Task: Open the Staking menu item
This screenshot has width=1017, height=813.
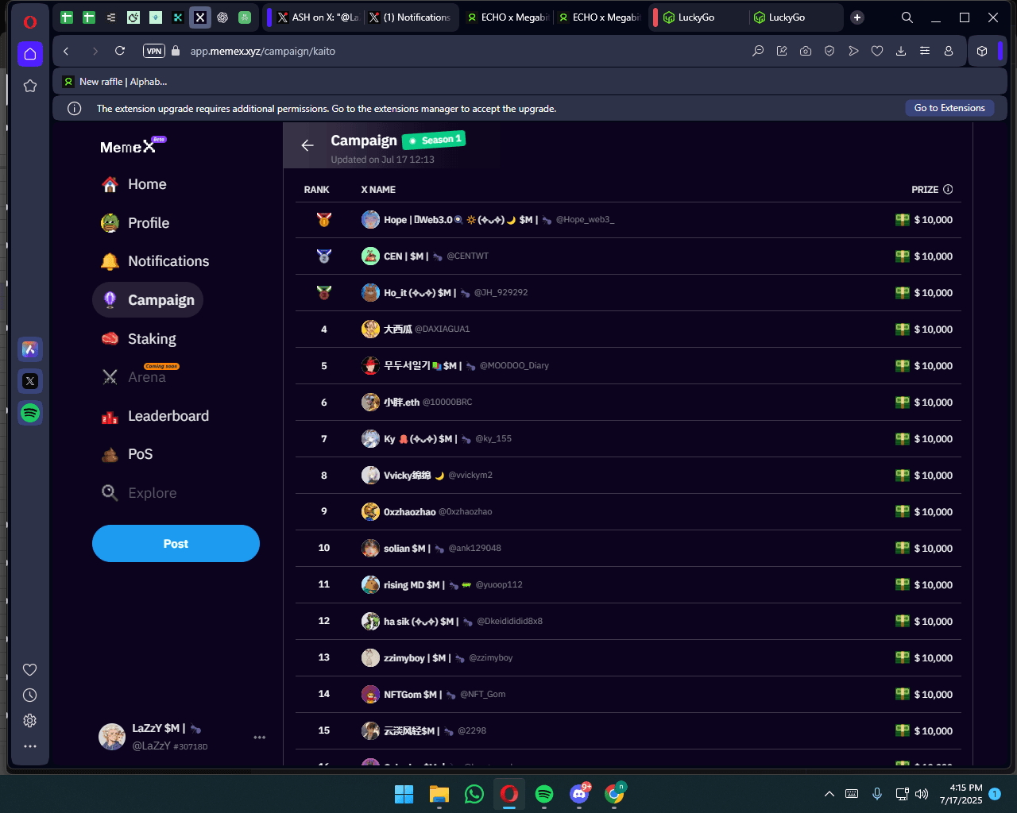Action: click(x=151, y=339)
